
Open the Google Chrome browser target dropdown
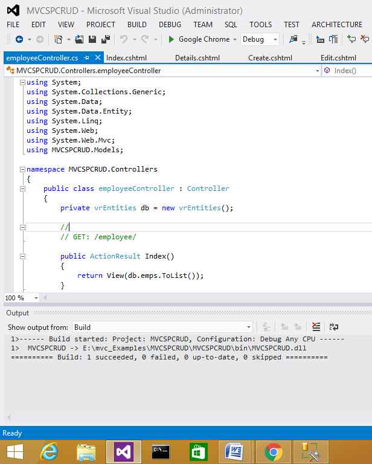(x=235, y=39)
